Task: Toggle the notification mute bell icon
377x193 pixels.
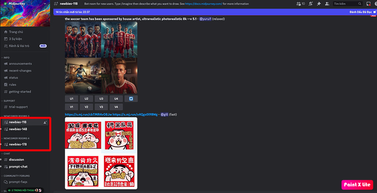Action: pos(311,4)
